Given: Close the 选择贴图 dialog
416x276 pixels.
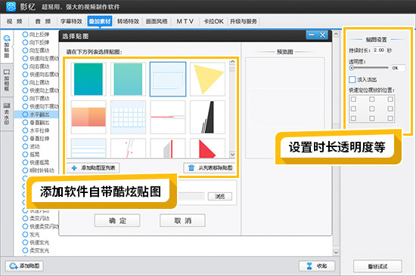Looking at the screenshot, I should pyautogui.click(x=323, y=35).
